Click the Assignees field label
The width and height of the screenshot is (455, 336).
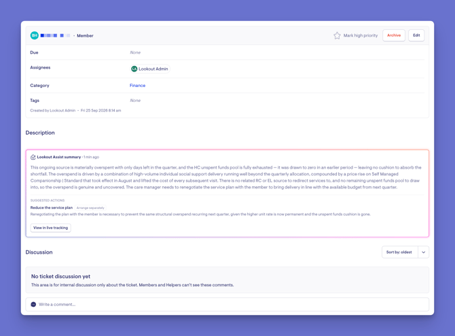pyautogui.click(x=40, y=67)
